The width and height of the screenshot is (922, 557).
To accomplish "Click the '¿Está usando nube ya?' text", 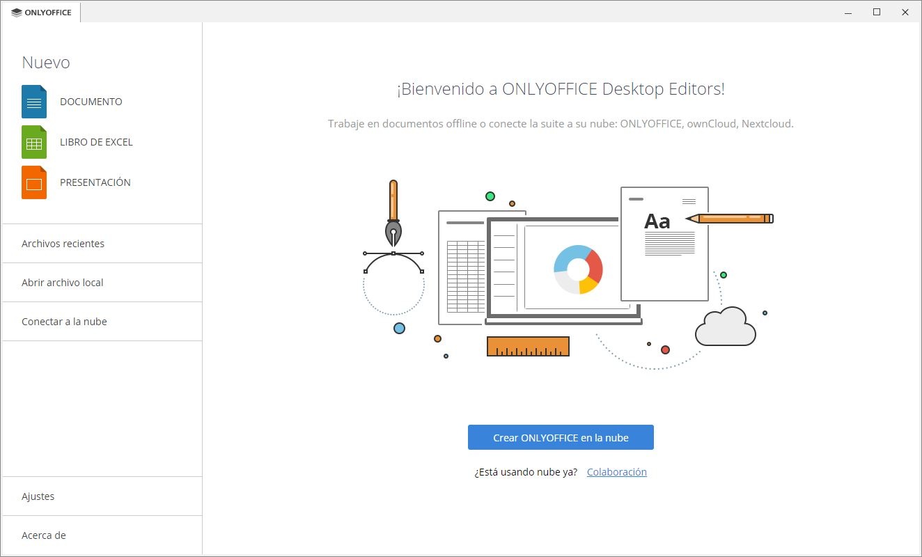I will pos(526,472).
